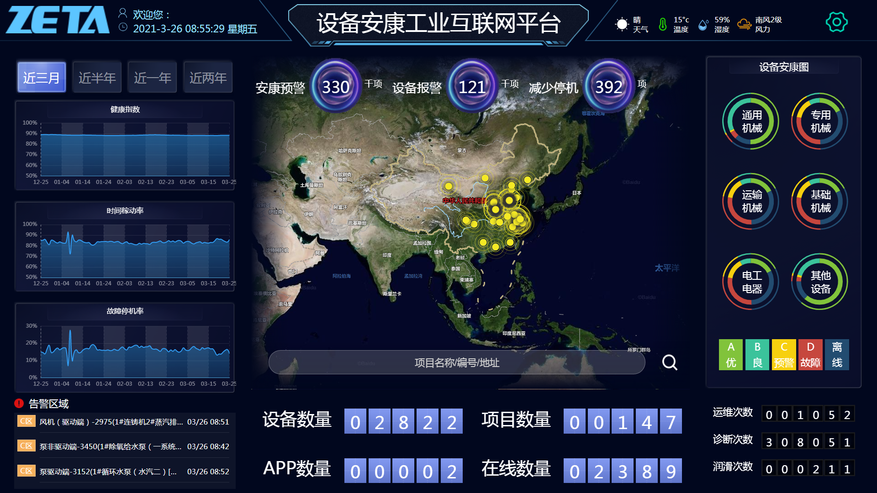Click the red D 故障 legend swatch

tap(810, 355)
